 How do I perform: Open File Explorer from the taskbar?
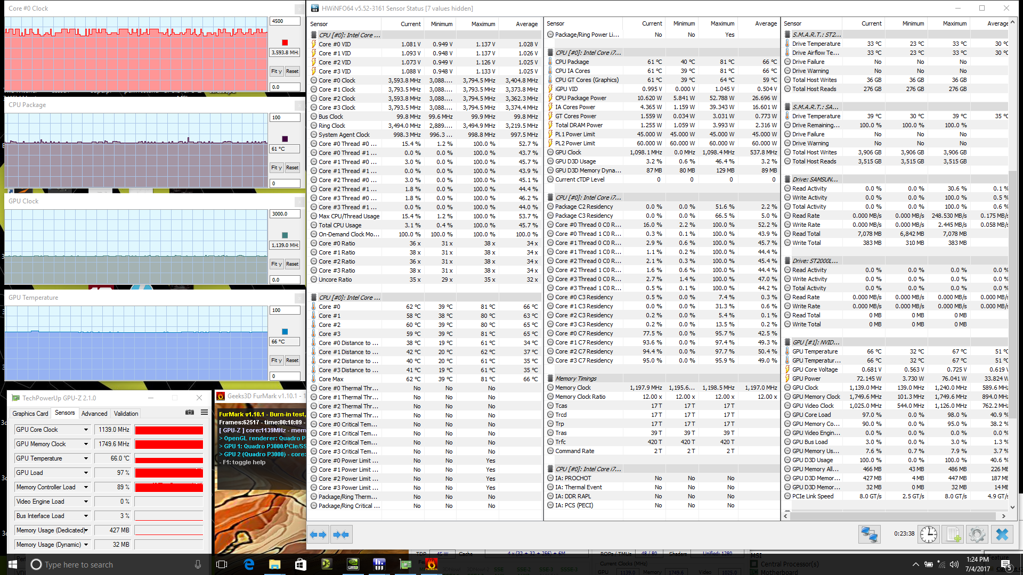point(274,564)
